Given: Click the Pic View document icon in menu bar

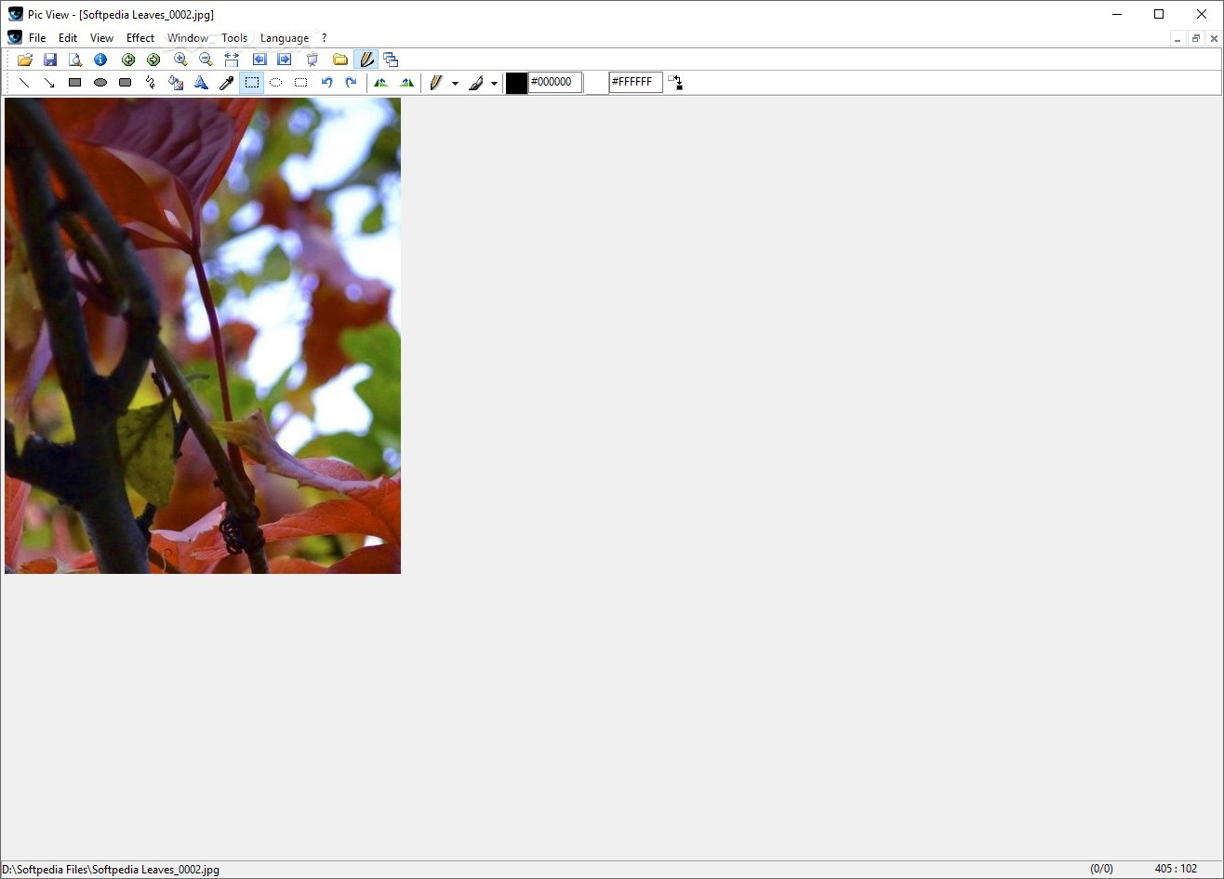Looking at the screenshot, I should pyautogui.click(x=15, y=38).
